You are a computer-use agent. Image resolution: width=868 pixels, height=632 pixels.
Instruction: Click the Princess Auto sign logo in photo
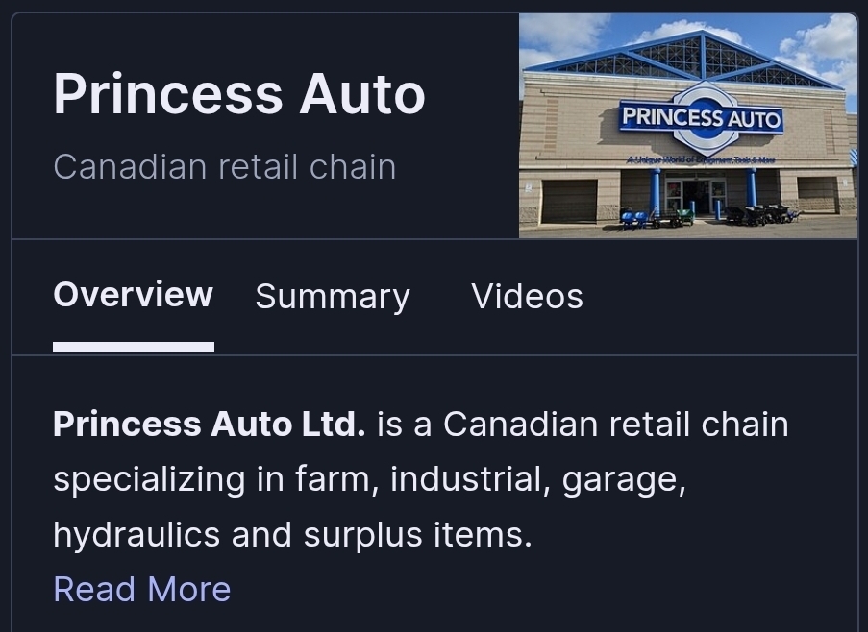(x=702, y=118)
